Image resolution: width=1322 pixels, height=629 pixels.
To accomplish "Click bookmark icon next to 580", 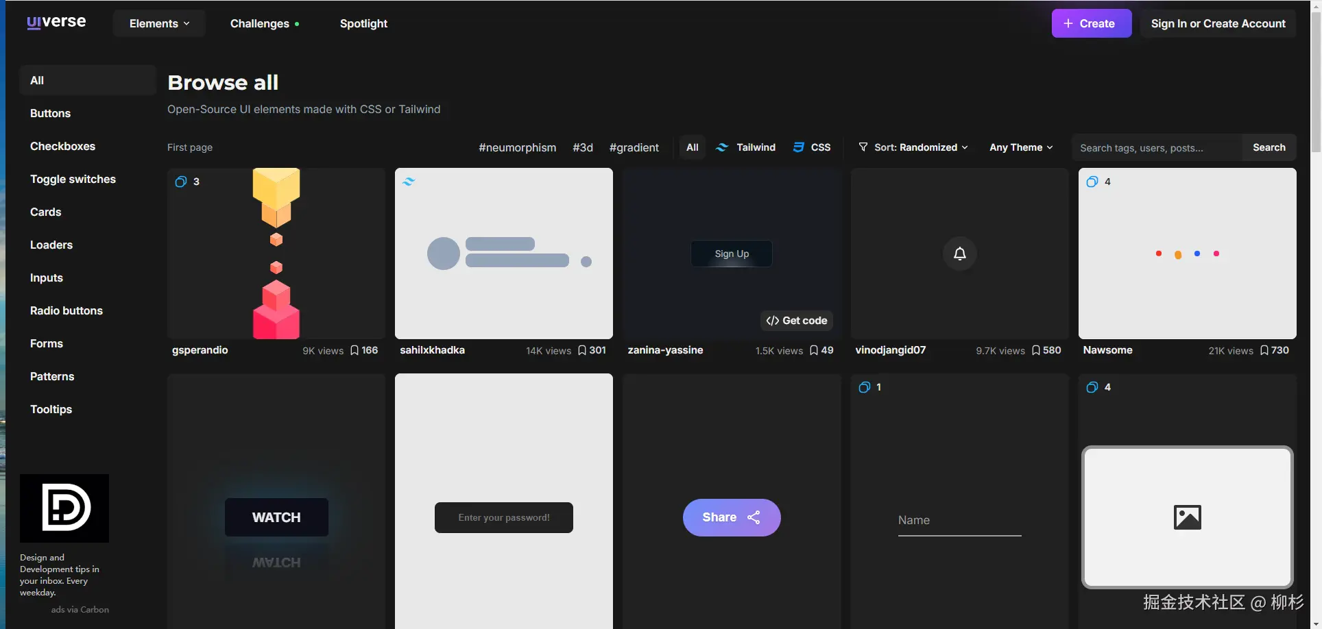I will pos(1036,350).
